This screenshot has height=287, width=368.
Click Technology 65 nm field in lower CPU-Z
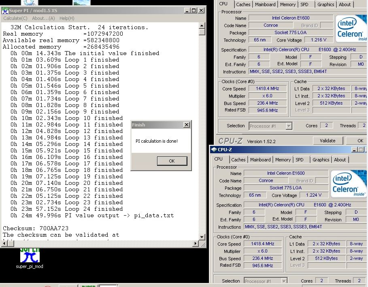[x=255, y=195]
